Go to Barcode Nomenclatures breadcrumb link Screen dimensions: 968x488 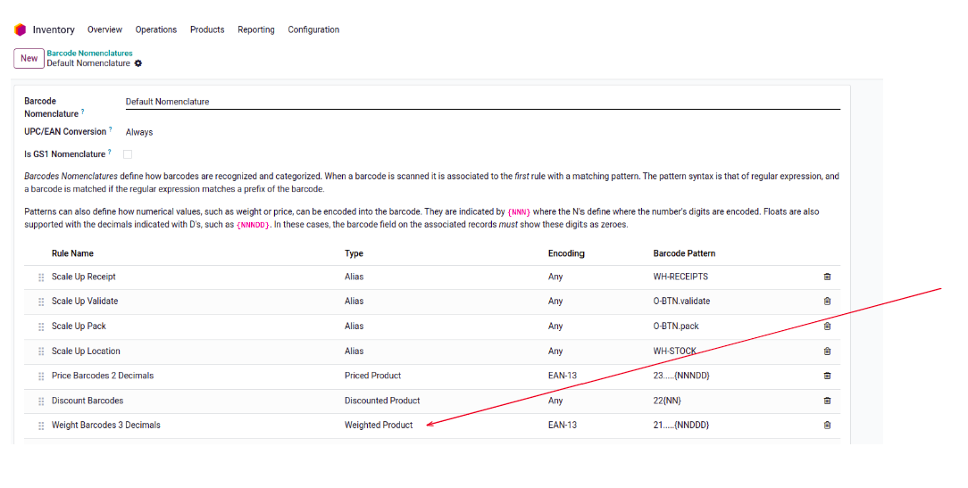click(x=89, y=54)
